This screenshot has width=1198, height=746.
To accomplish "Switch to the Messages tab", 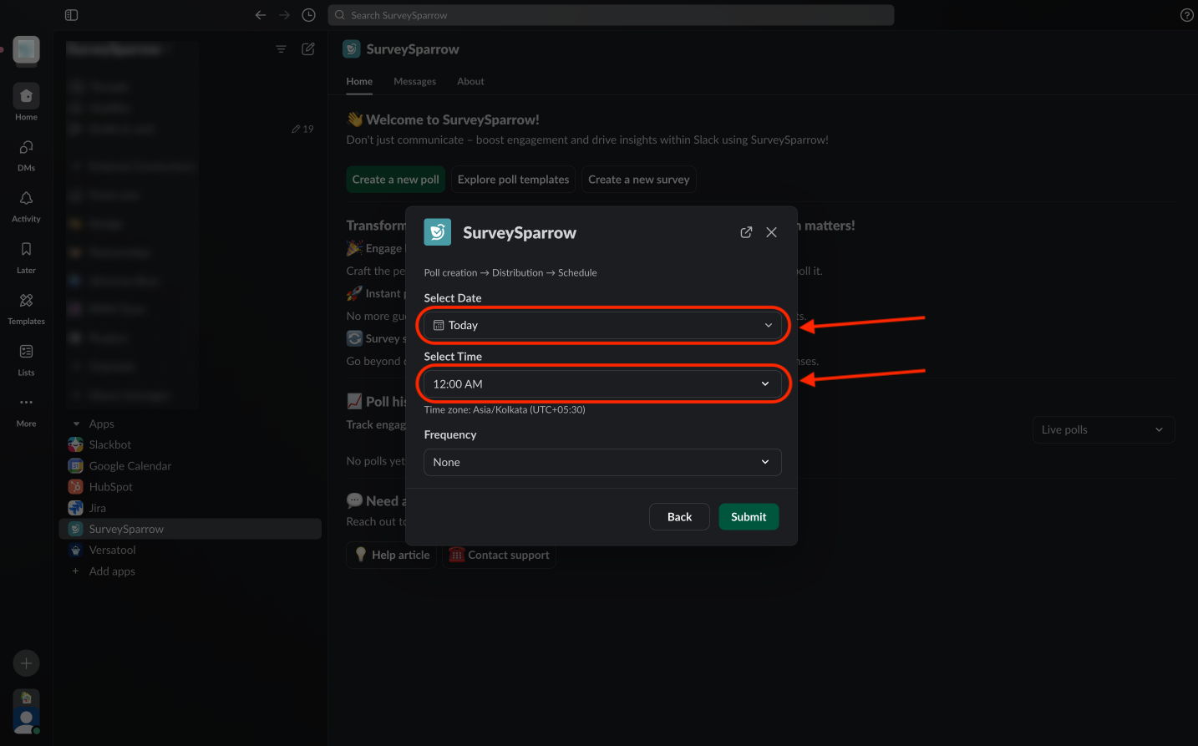I will (414, 82).
